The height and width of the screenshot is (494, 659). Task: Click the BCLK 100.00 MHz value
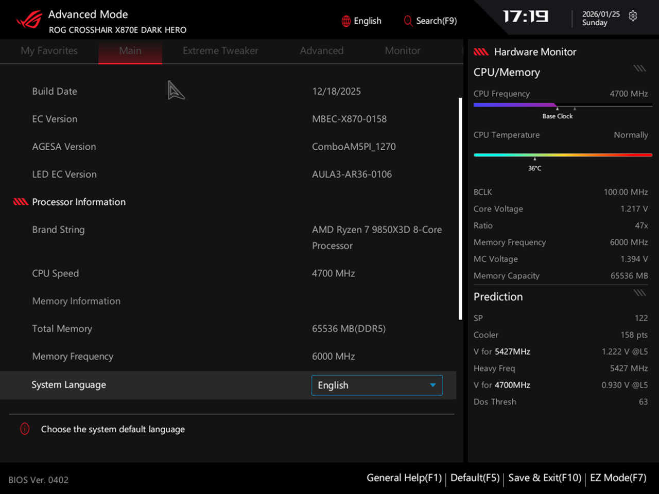pyautogui.click(x=626, y=192)
